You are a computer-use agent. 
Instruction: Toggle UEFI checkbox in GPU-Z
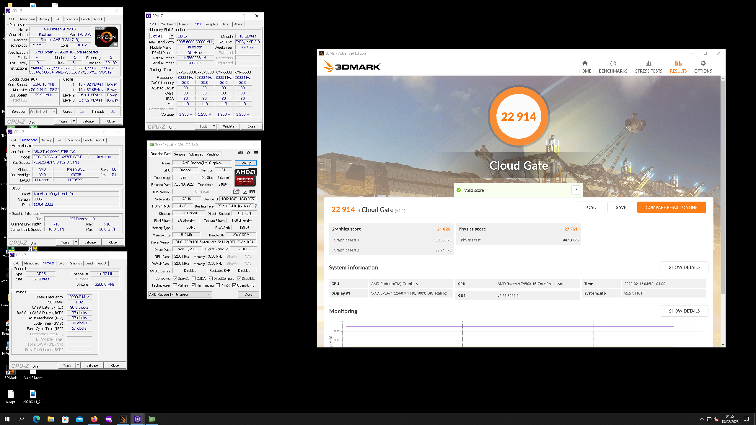coord(245,192)
